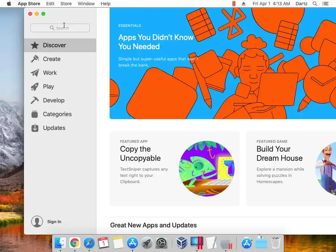
Task: Open the Trash in the Dock
Action: pyautogui.click(x=276, y=243)
